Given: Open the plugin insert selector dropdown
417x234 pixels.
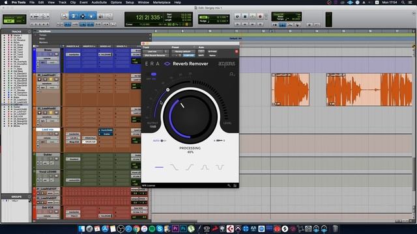Looking at the screenshot, I should 156,55.
